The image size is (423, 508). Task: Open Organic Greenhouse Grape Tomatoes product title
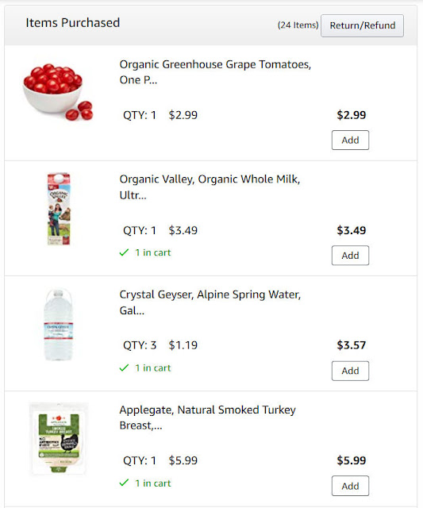coord(215,72)
